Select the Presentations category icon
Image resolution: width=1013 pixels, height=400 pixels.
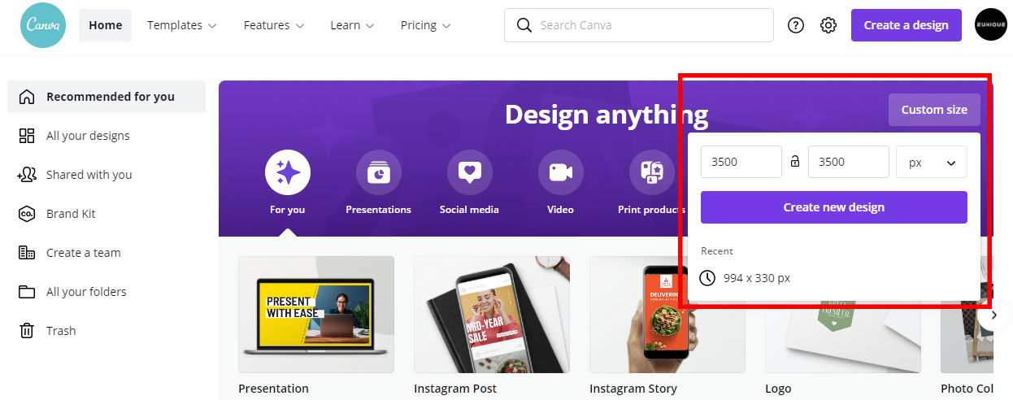click(x=379, y=172)
